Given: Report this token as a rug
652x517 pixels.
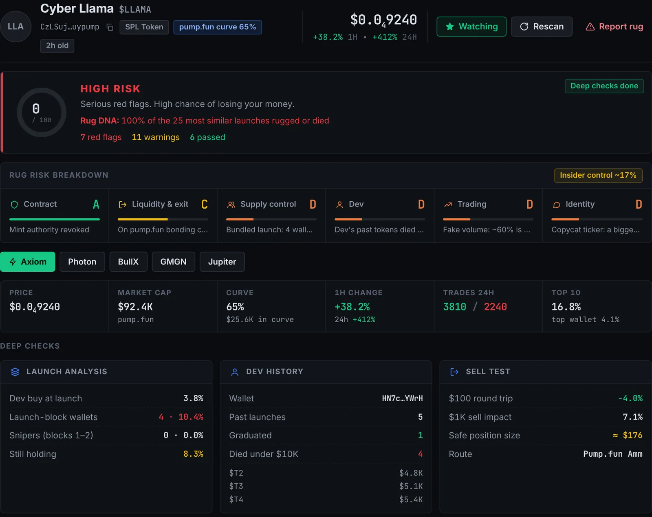Looking at the screenshot, I should 614,26.
